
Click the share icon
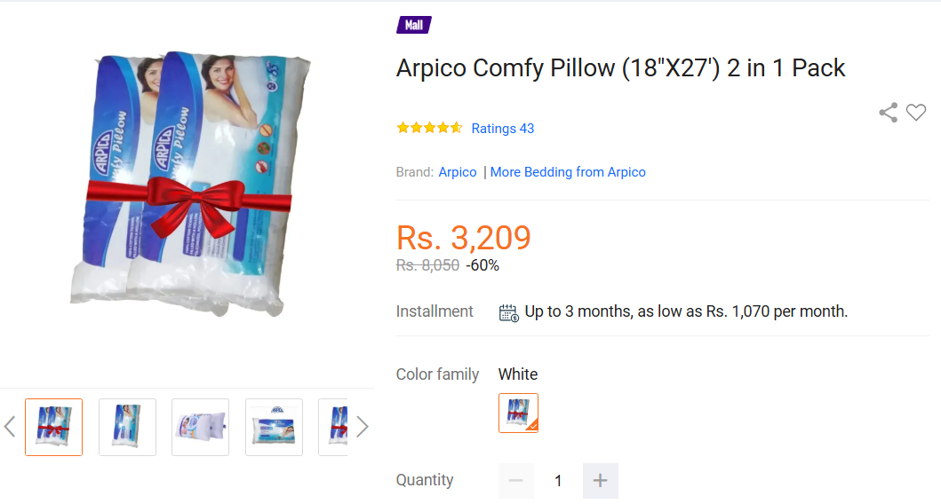coord(889,112)
